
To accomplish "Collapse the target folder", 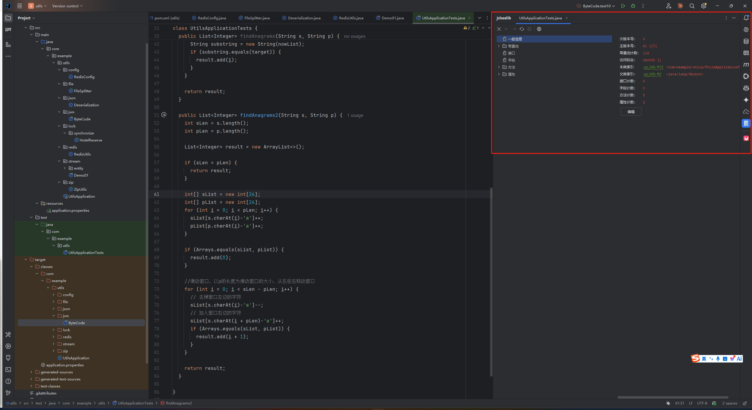I will (x=26, y=259).
